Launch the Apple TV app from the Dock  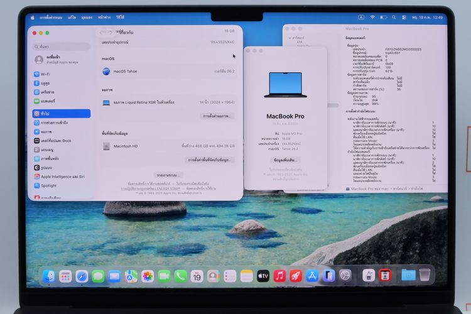coord(263,276)
